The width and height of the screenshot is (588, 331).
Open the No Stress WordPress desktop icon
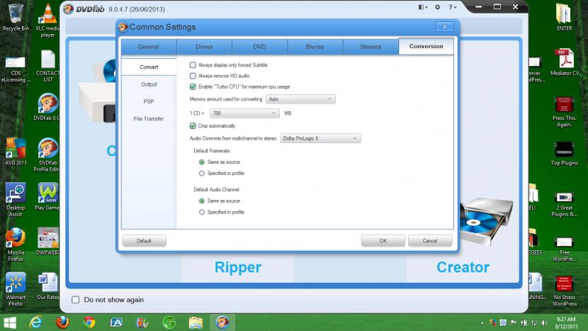click(564, 291)
